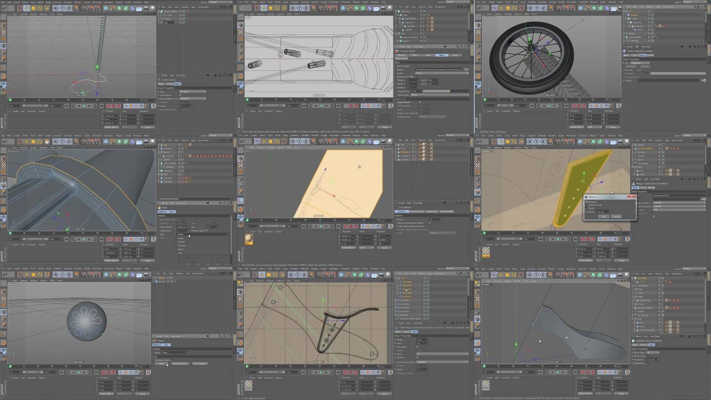Open Intermediate Points dropdown in seat spline window

[x=443, y=362]
